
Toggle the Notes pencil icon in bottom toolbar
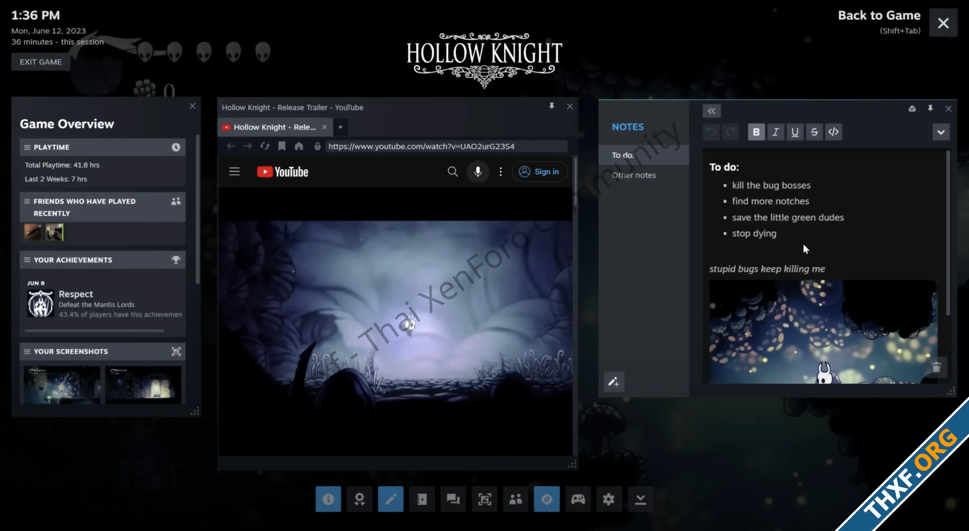pos(390,499)
